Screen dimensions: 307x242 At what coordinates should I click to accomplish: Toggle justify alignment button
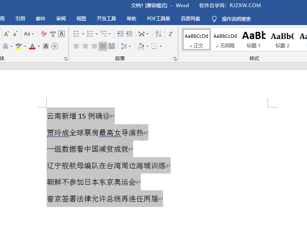click(103, 46)
